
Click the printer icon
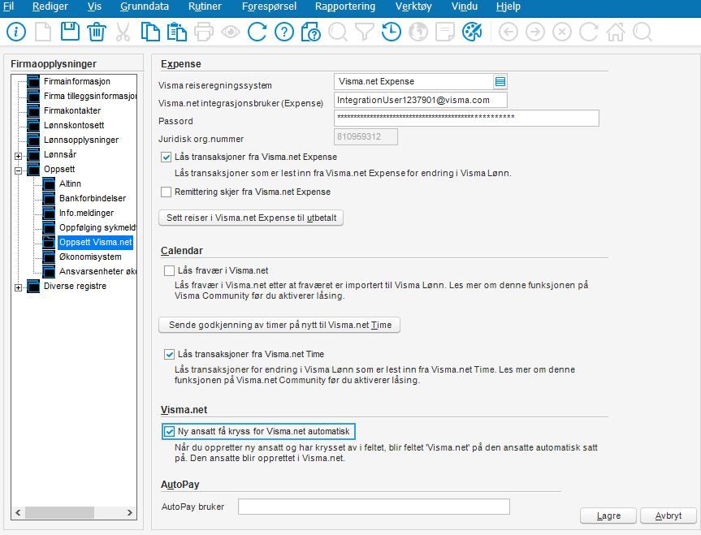pyautogui.click(x=204, y=32)
